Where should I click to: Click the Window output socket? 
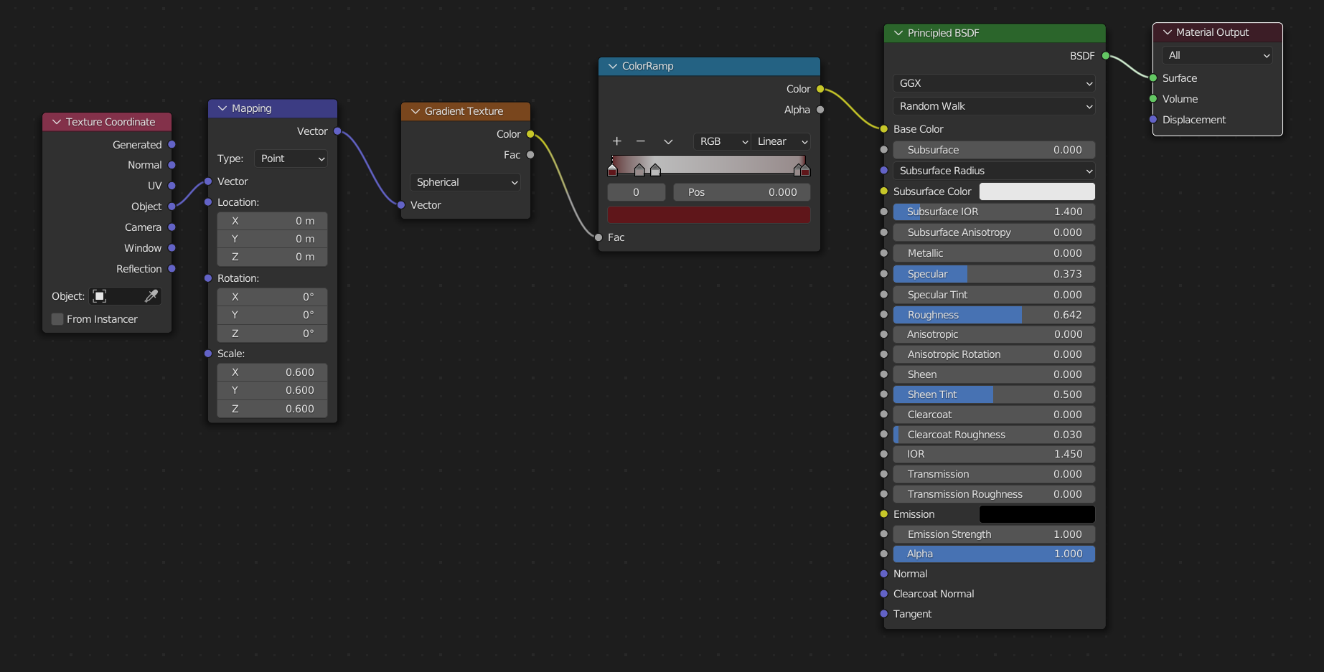tap(172, 248)
